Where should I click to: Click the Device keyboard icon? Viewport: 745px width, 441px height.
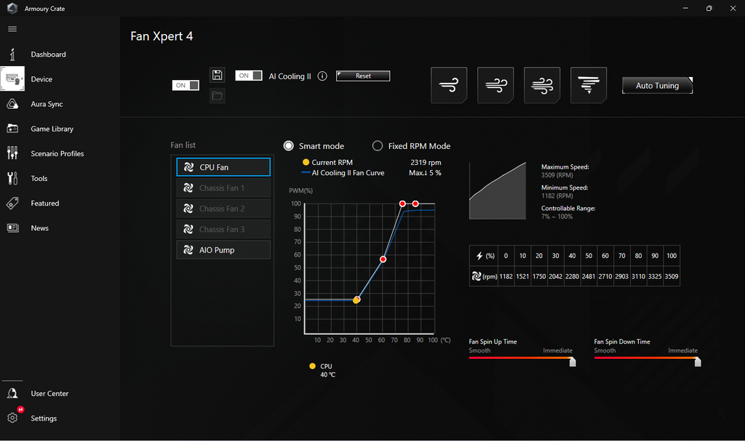point(12,78)
